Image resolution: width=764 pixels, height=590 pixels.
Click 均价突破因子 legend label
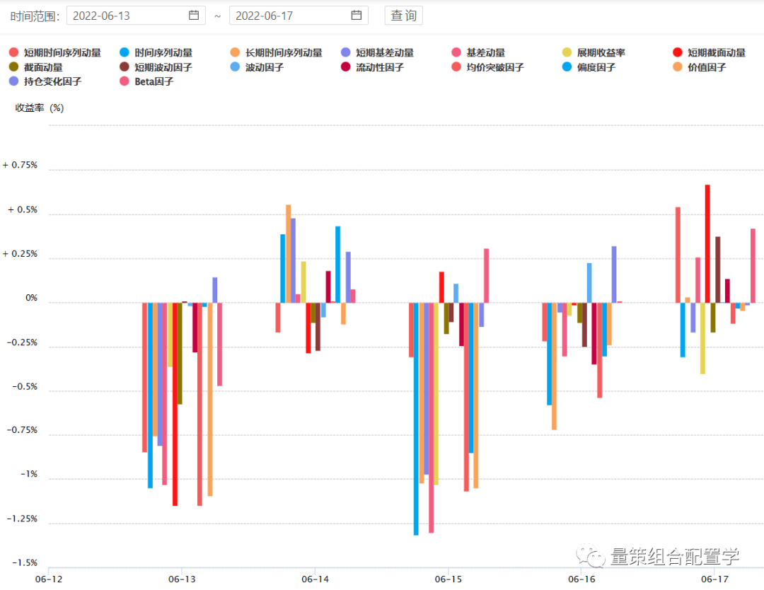coord(495,67)
